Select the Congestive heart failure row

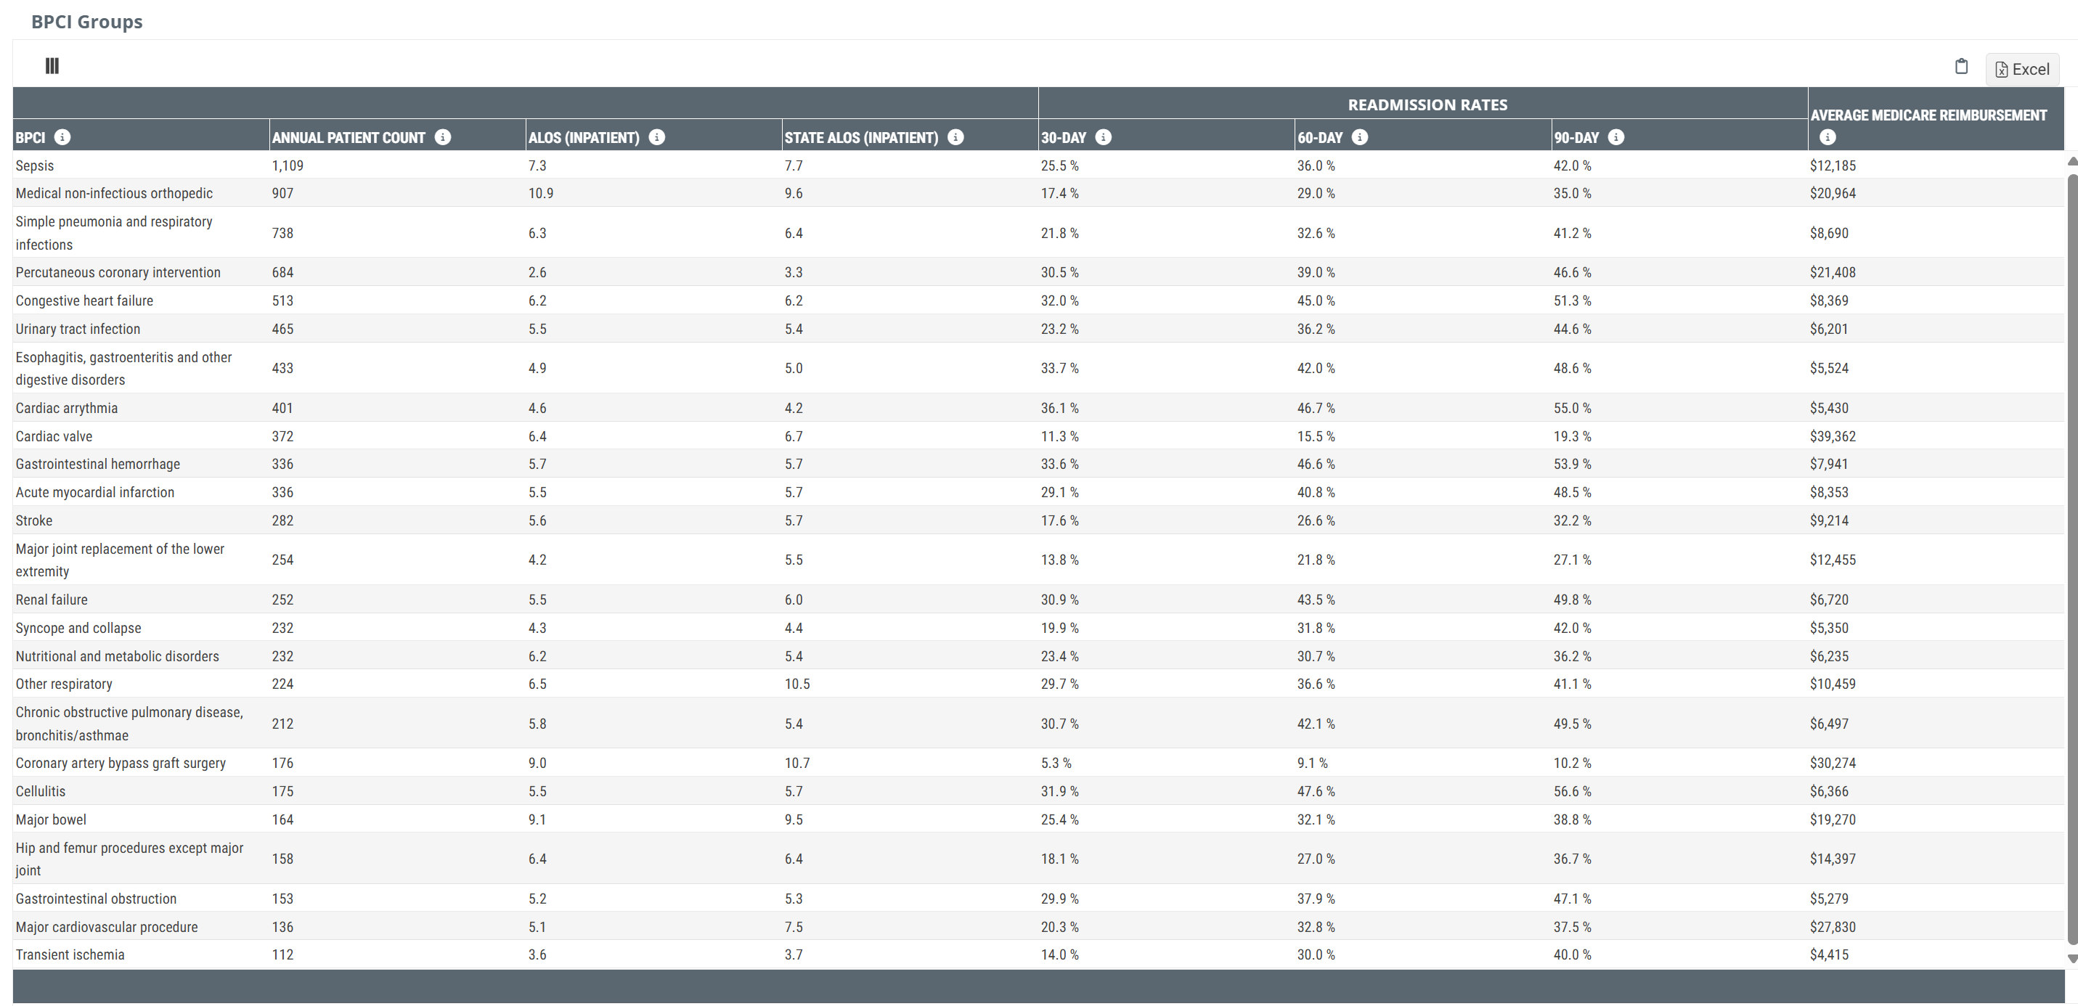1038,301
